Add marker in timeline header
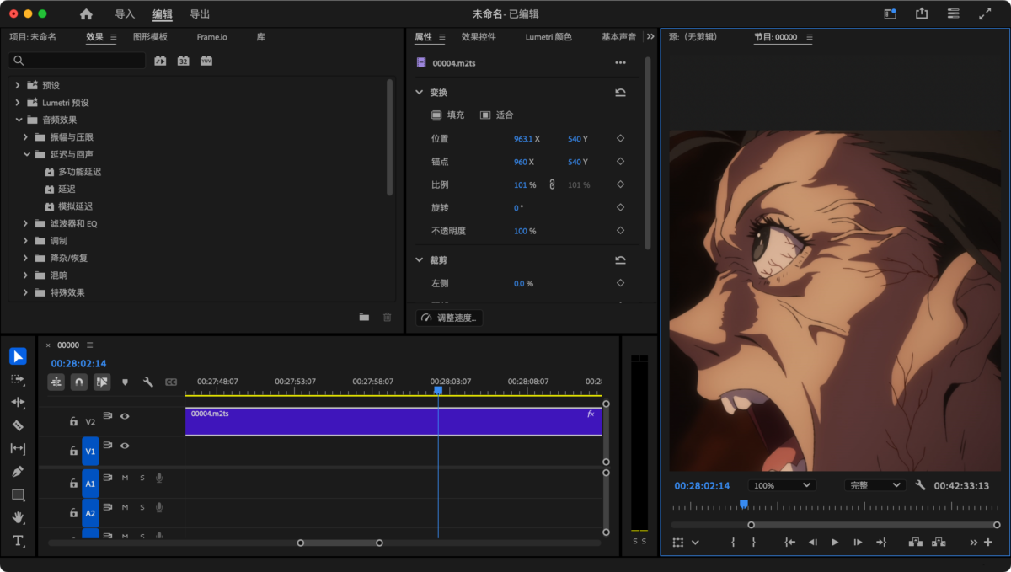1011x572 pixels. coord(125,382)
